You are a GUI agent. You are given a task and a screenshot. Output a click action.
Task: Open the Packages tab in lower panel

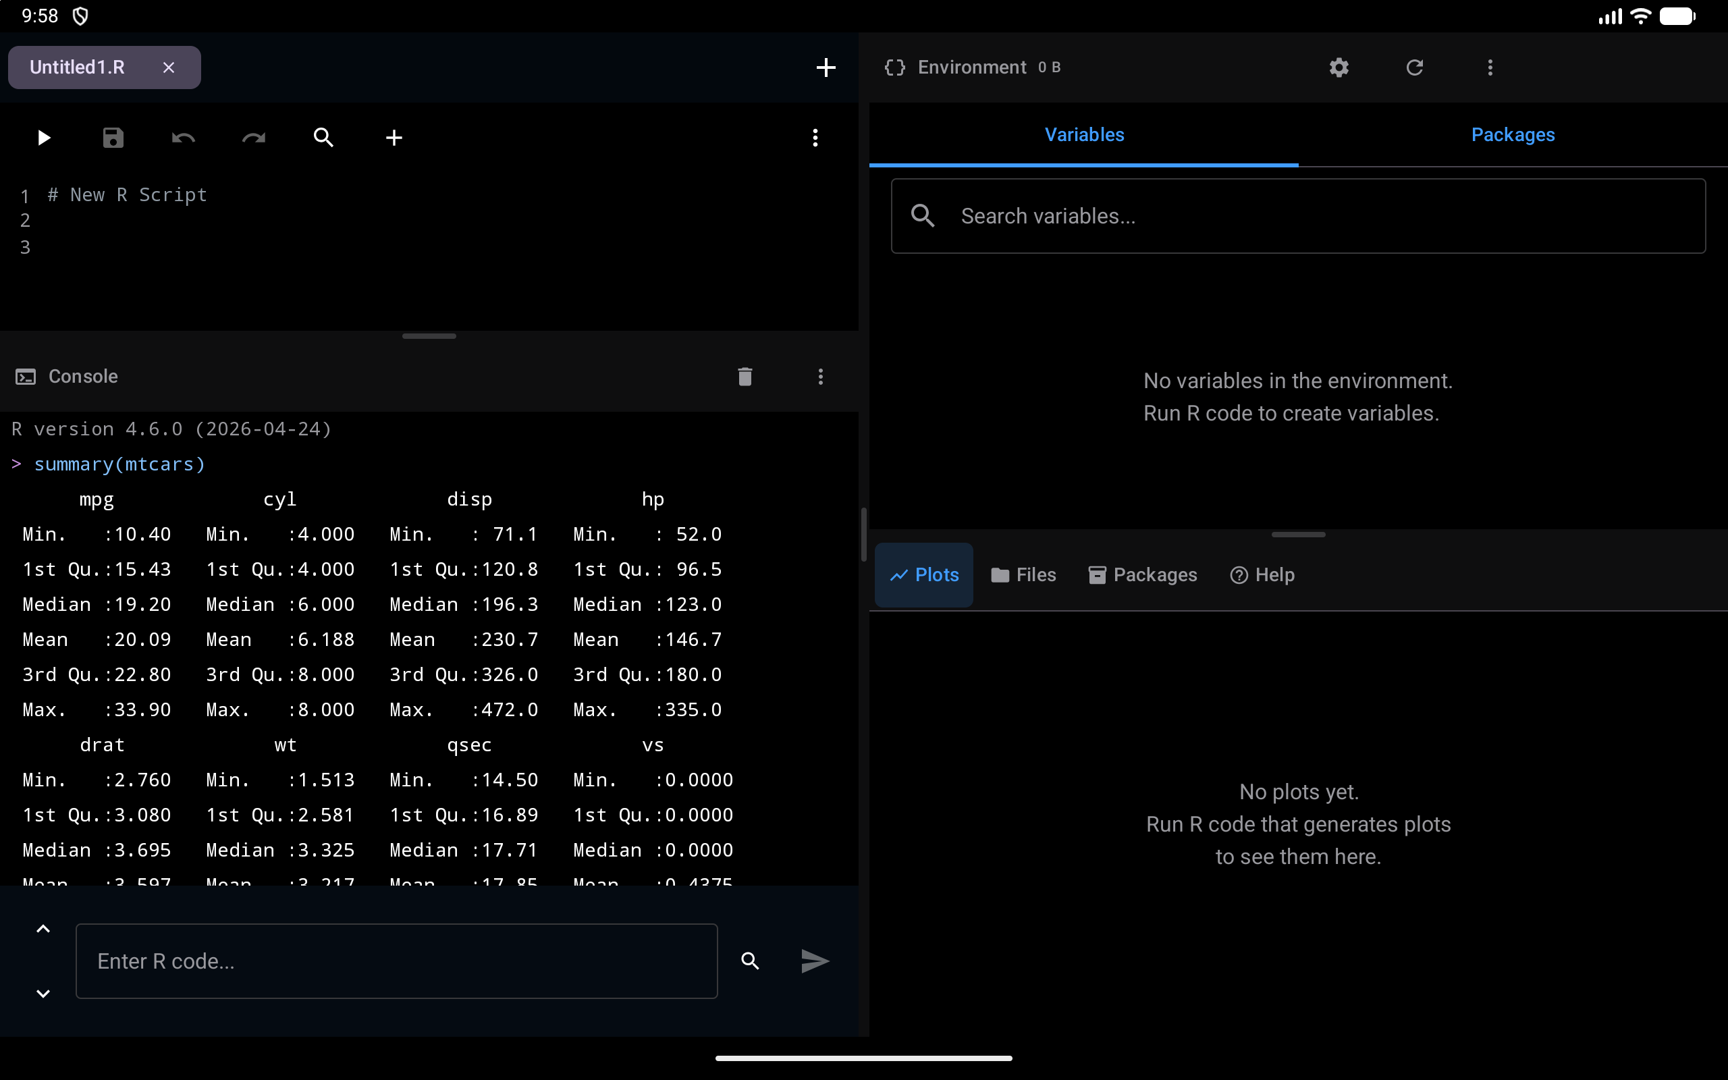point(1143,575)
